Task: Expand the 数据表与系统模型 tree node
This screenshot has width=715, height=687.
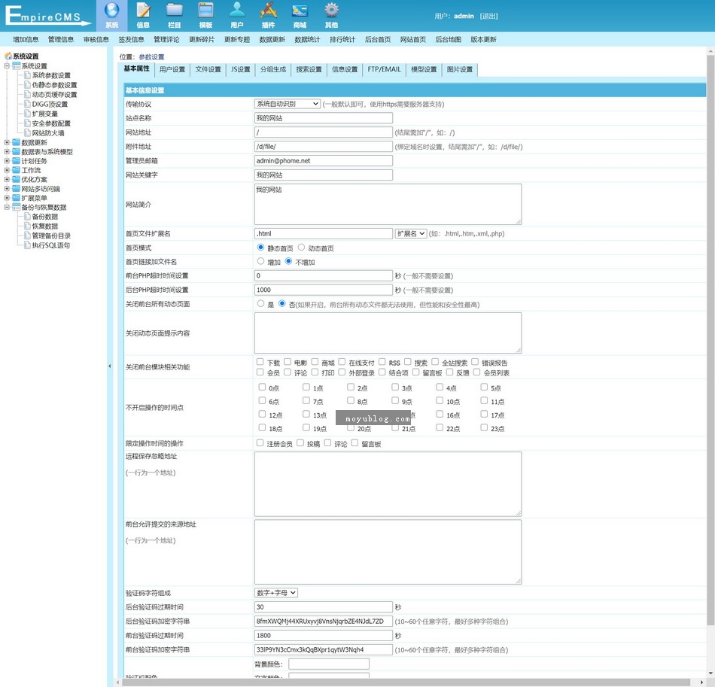Action: pos(7,152)
